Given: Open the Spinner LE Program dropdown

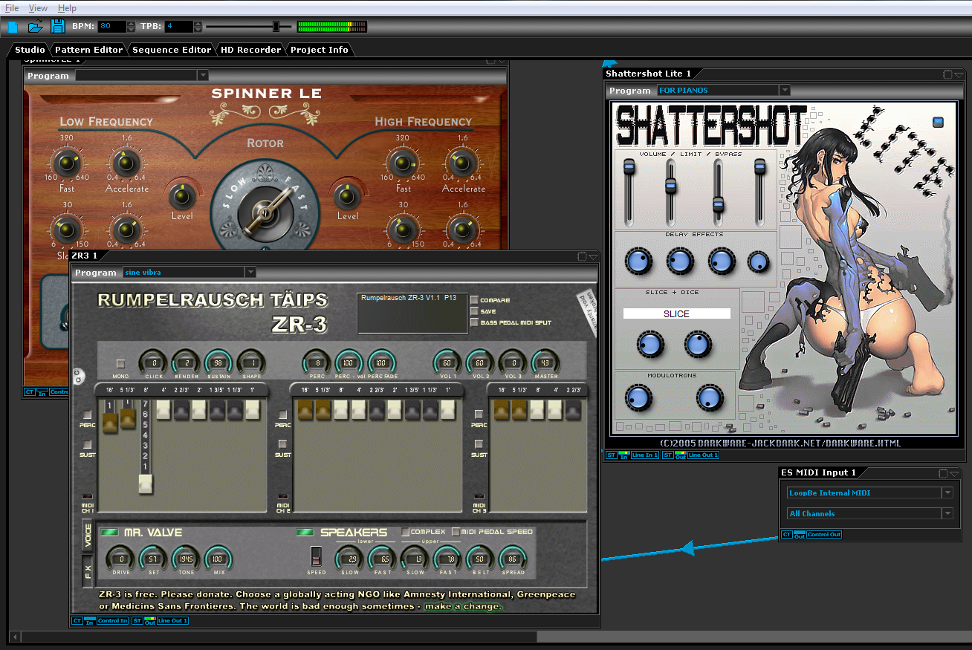Looking at the screenshot, I should 203,76.
